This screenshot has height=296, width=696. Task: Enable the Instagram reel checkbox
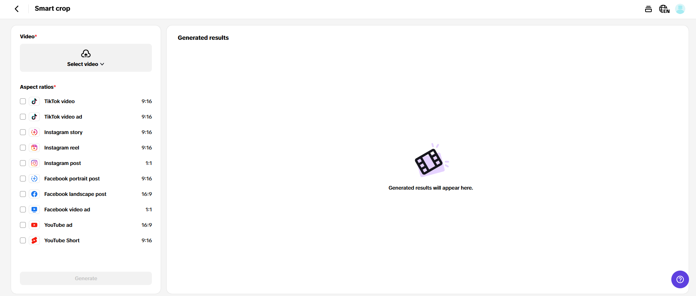click(23, 148)
